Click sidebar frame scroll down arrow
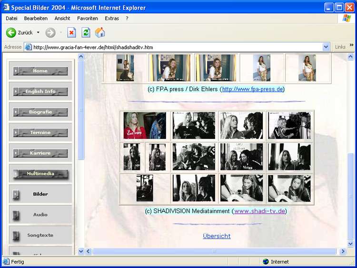 [81, 251]
